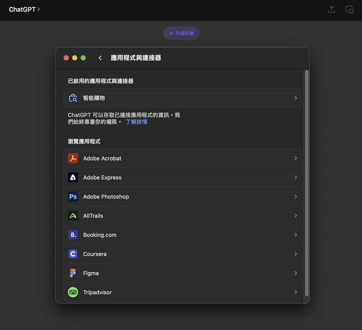The width and height of the screenshot is (362, 330).
Task: Click the Adobe Acrobat app icon
Action: coord(73,158)
